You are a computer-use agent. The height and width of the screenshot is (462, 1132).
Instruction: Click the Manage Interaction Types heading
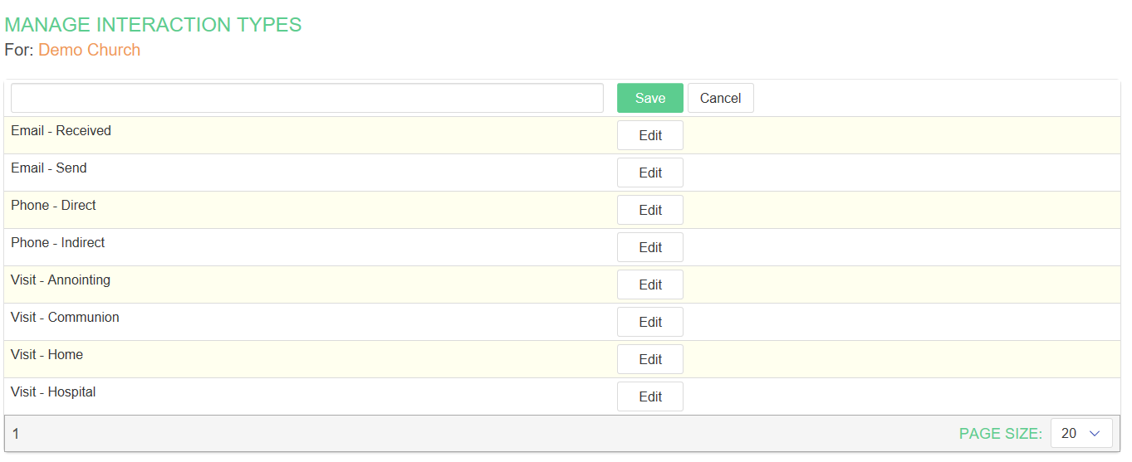click(x=153, y=25)
